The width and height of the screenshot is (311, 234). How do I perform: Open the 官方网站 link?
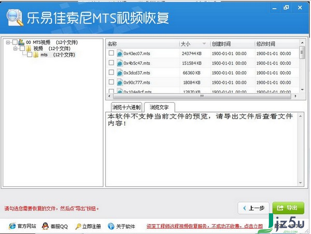pos(27,226)
